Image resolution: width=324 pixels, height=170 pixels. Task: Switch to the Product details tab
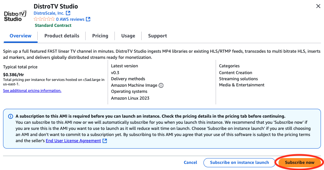tap(62, 36)
